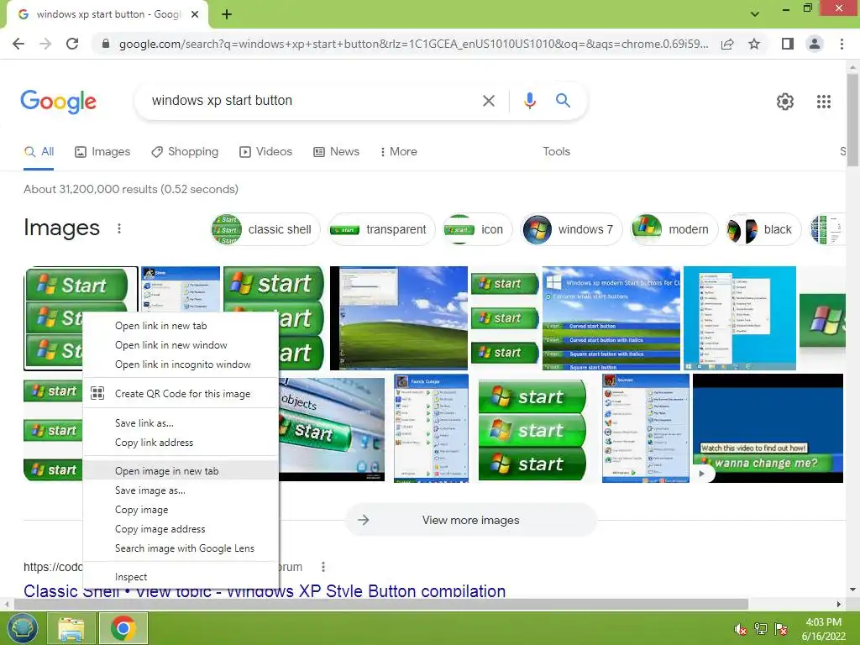Image resolution: width=860 pixels, height=645 pixels.
Task: Open the Google apps grid
Action: [x=823, y=102]
